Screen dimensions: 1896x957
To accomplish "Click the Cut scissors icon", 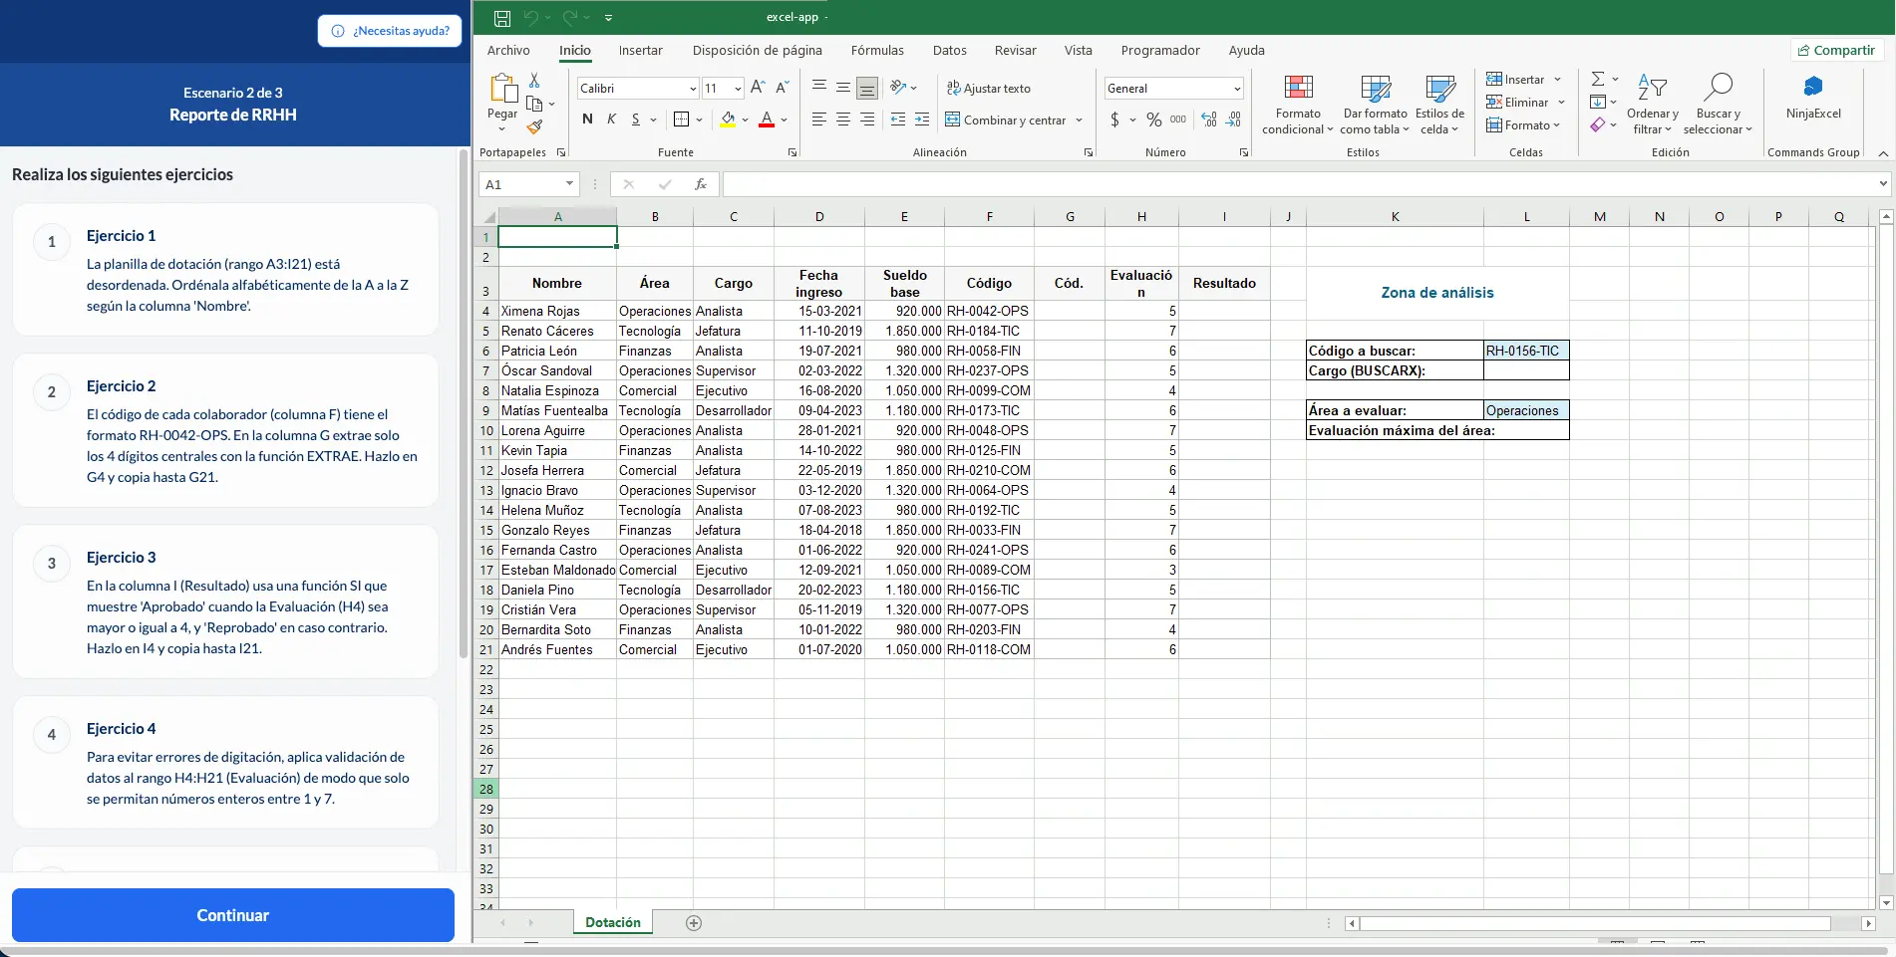I will coord(534,81).
